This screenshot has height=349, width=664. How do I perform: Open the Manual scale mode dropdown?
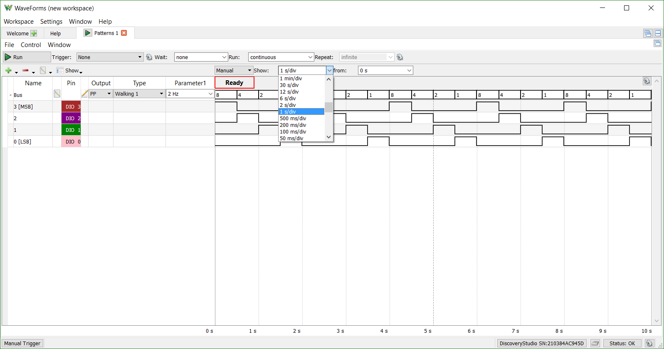[x=234, y=70]
